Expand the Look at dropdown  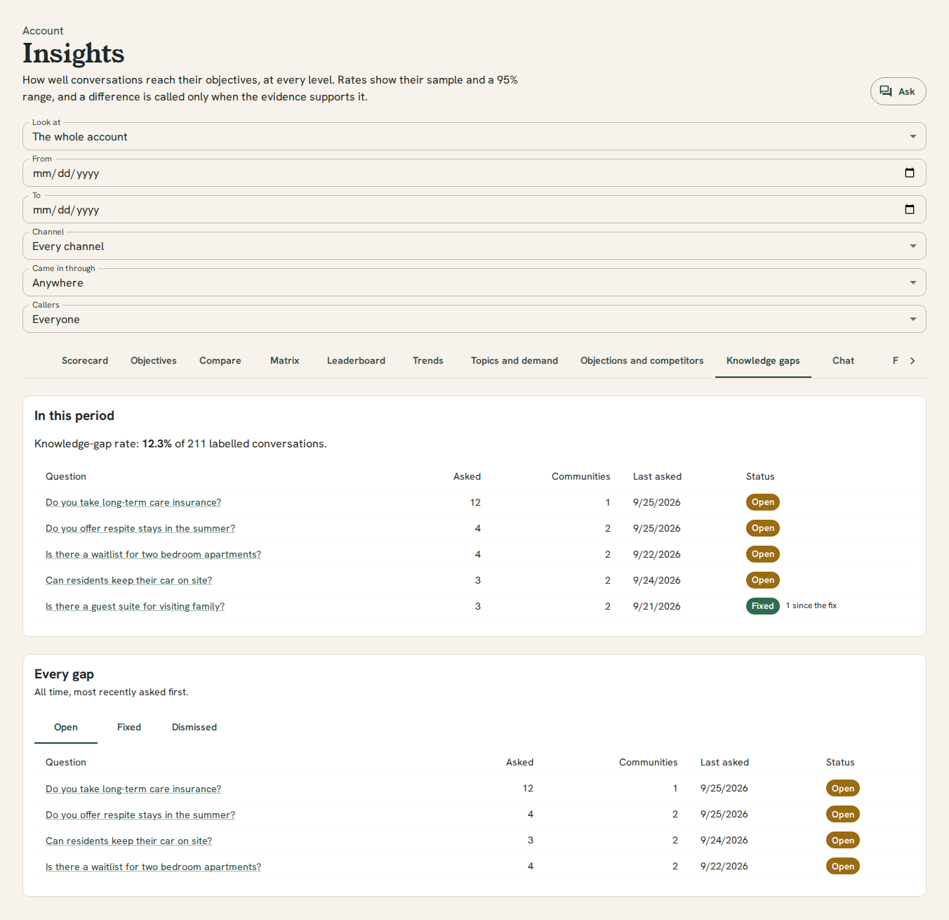pos(474,136)
